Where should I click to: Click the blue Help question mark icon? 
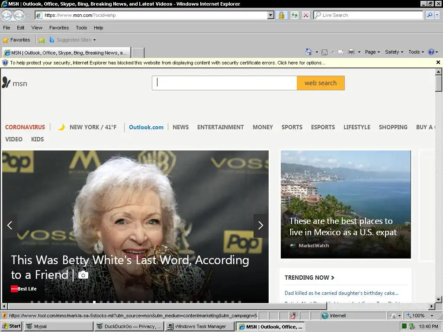[431, 52]
